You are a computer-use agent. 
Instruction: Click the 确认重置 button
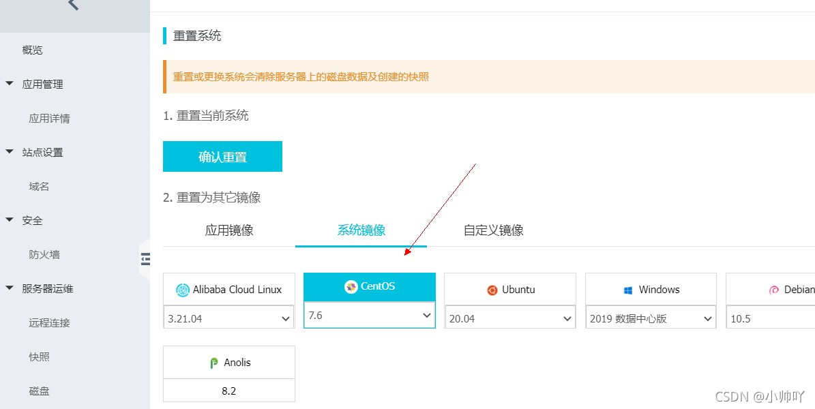click(x=222, y=156)
